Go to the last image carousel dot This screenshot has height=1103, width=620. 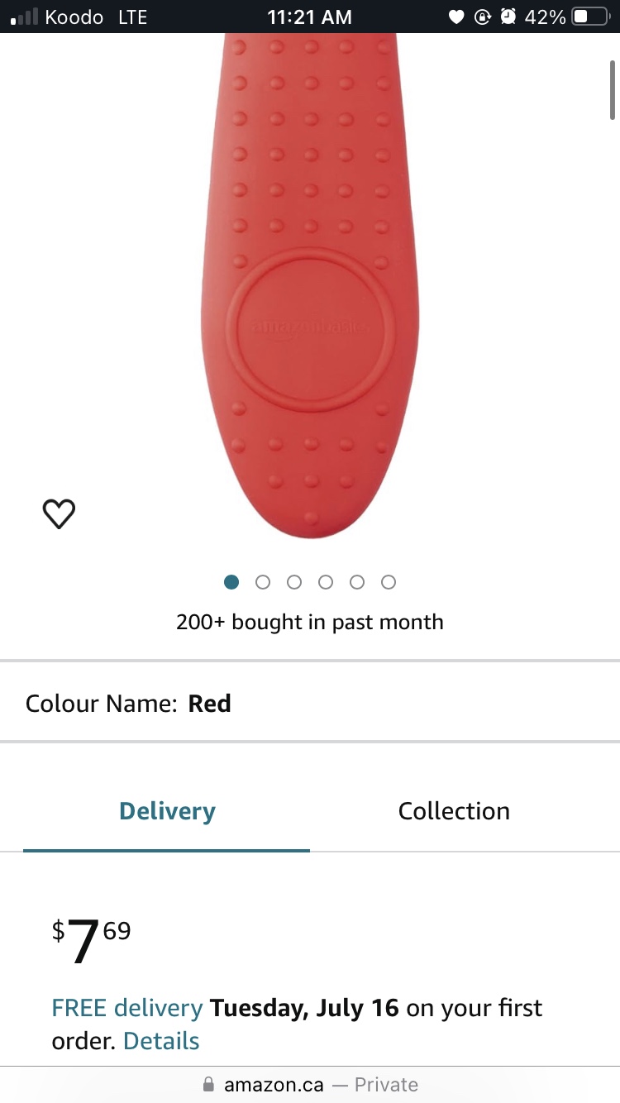point(389,582)
